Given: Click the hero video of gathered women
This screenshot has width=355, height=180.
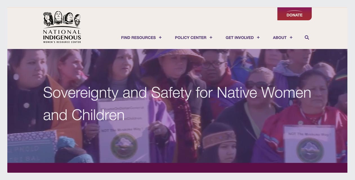Looking at the screenshot, I should pos(177,106).
